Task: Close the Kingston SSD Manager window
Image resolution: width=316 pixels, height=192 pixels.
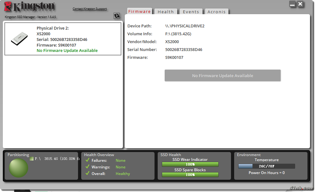Action: pos(301,4)
